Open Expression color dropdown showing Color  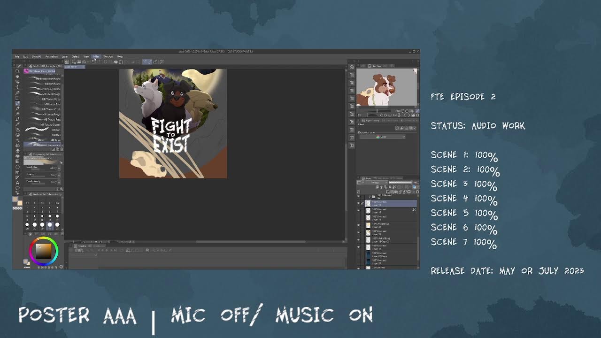[x=382, y=137]
